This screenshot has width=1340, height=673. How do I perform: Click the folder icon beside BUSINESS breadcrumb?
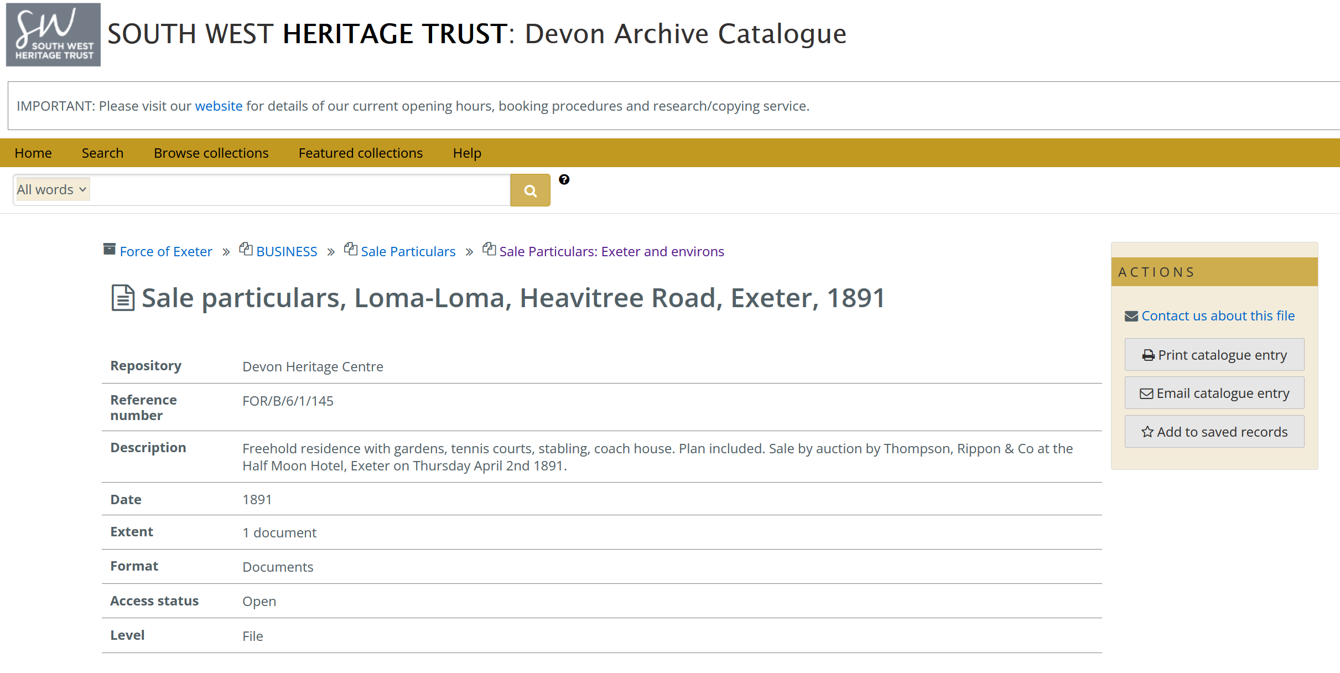[x=246, y=249]
